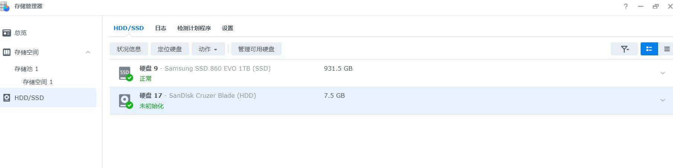
Task: Collapse the 存储空间 sidebar section chevron
Action: pyautogui.click(x=88, y=52)
